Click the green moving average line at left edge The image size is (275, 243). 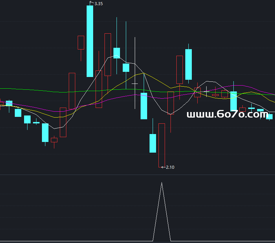point(7,89)
